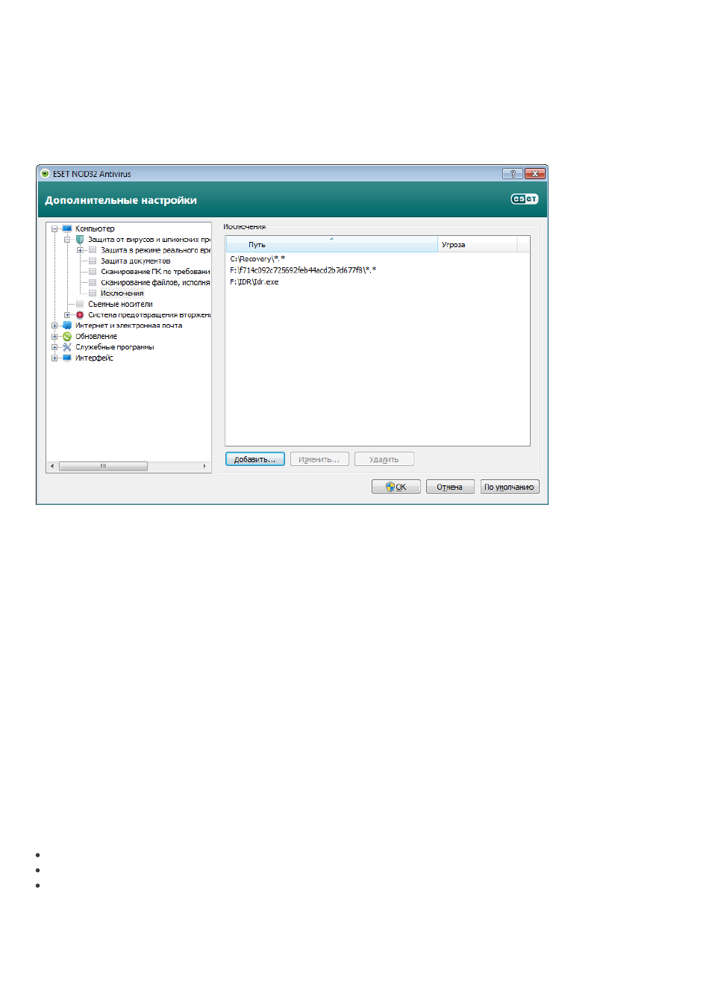The height and width of the screenshot is (1008, 712).
Task: Collapse the Компьютер tree node
Action: pos(54,229)
